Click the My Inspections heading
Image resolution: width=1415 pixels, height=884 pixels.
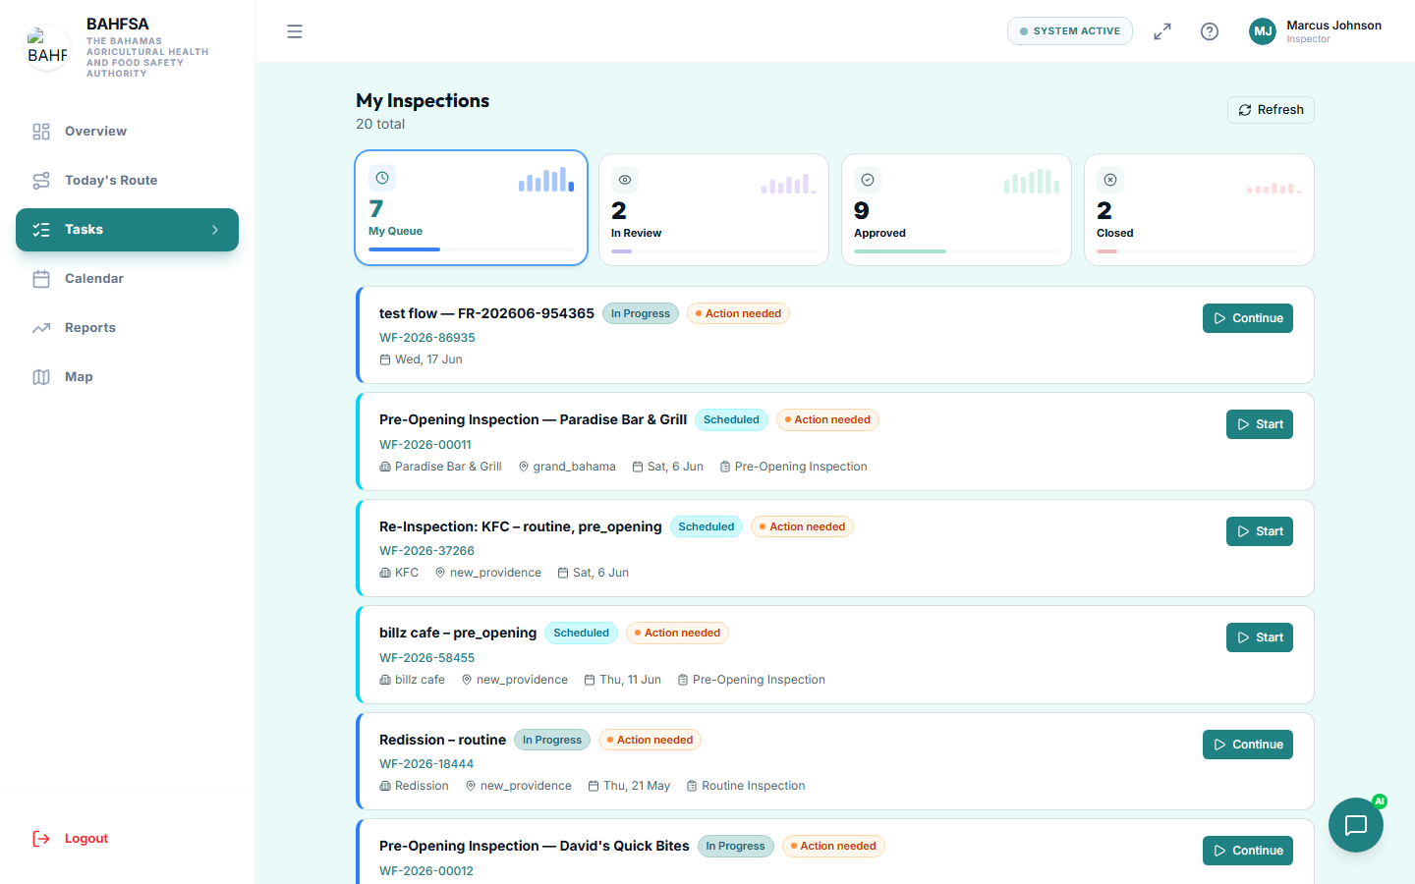(423, 101)
